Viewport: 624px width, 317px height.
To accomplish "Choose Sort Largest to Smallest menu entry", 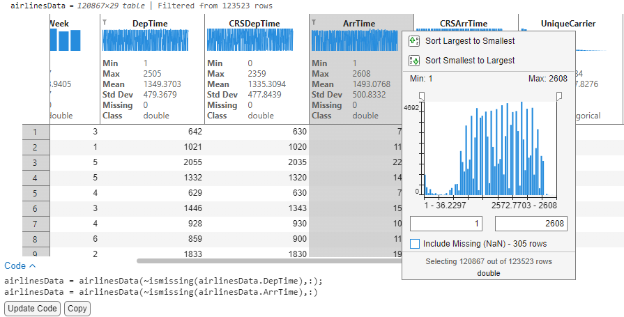I will click(470, 42).
